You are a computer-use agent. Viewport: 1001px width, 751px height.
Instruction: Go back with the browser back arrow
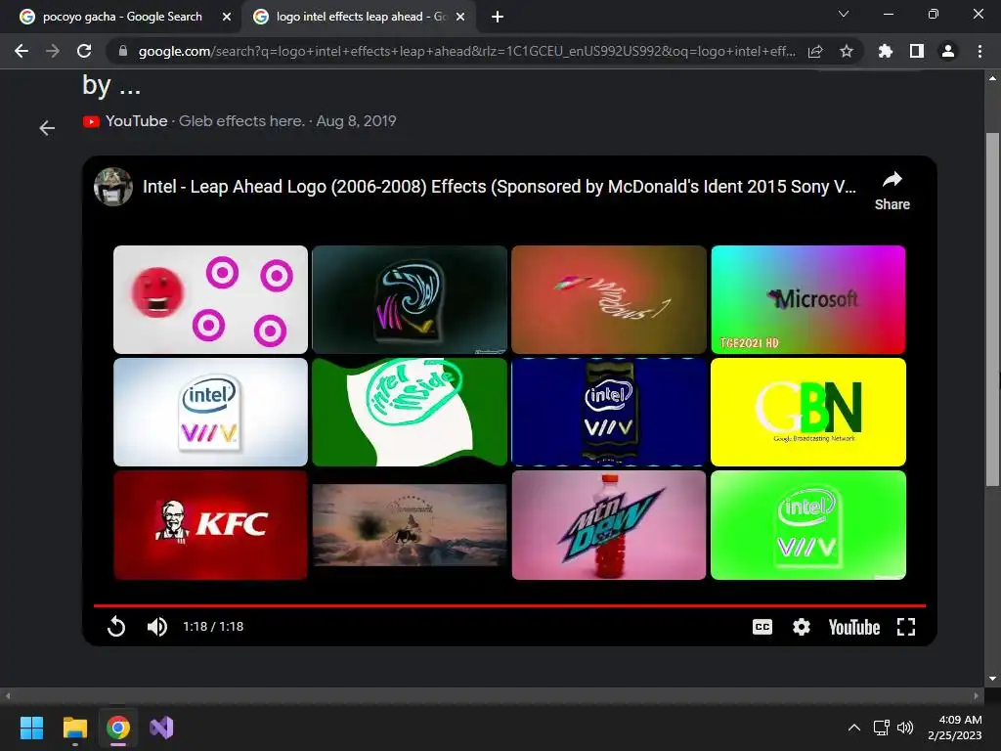[22, 51]
